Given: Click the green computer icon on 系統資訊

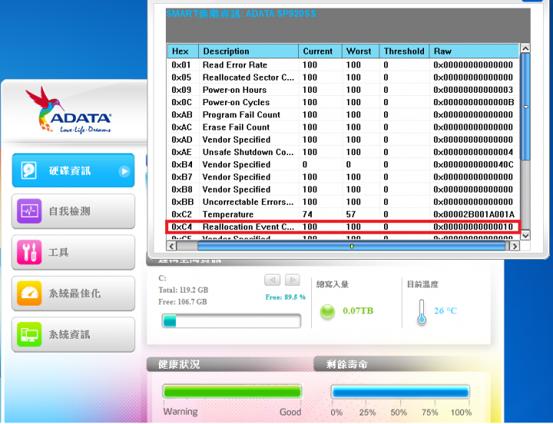Looking at the screenshot, I should coord(29,334).
